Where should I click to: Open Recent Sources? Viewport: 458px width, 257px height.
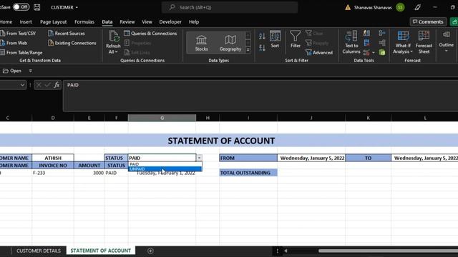tap(67, 34)
